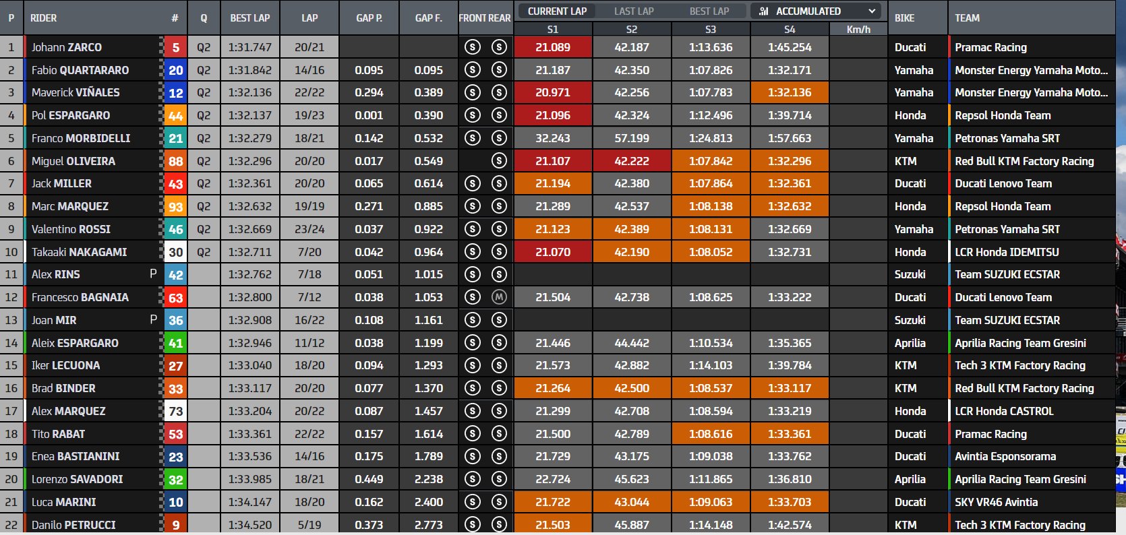Click rear tyre icon in Maverick VIÑALES row

(499, 92)
